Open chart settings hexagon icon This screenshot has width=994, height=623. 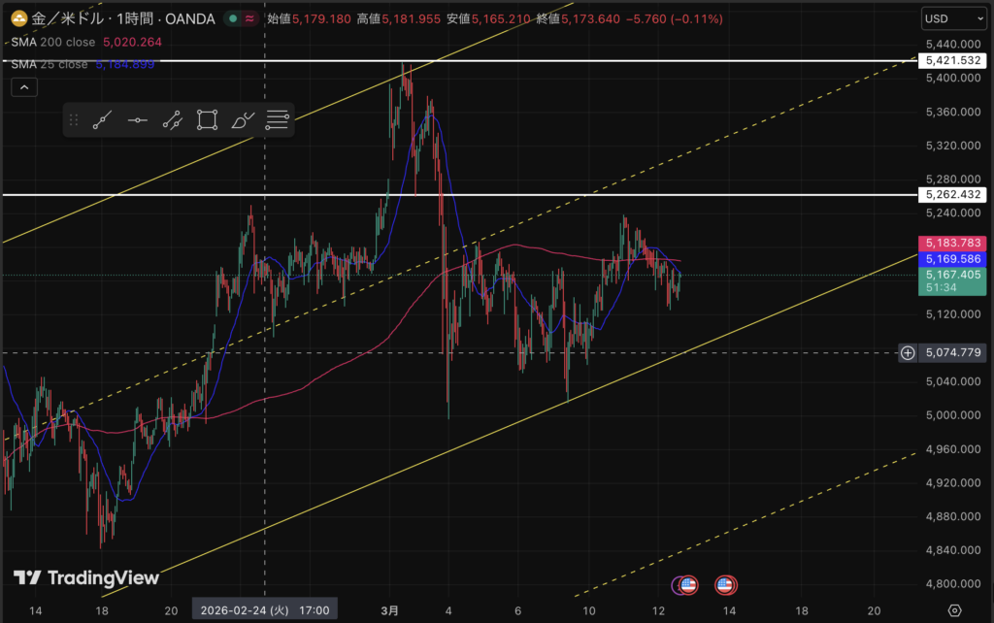954,609
